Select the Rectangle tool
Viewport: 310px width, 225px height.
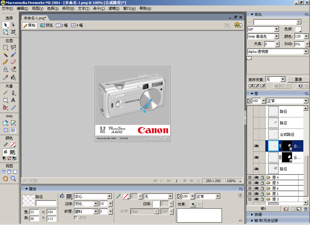click(5, 100)
